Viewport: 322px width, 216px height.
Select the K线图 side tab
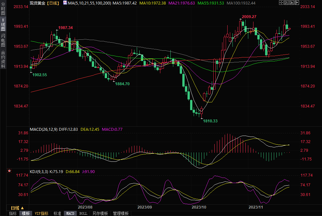3,25
